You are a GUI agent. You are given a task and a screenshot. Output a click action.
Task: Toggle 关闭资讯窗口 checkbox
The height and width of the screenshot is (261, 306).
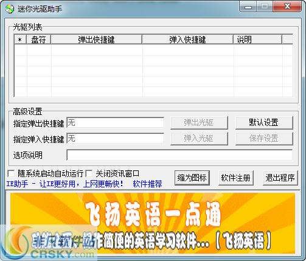tap(89, 173)
